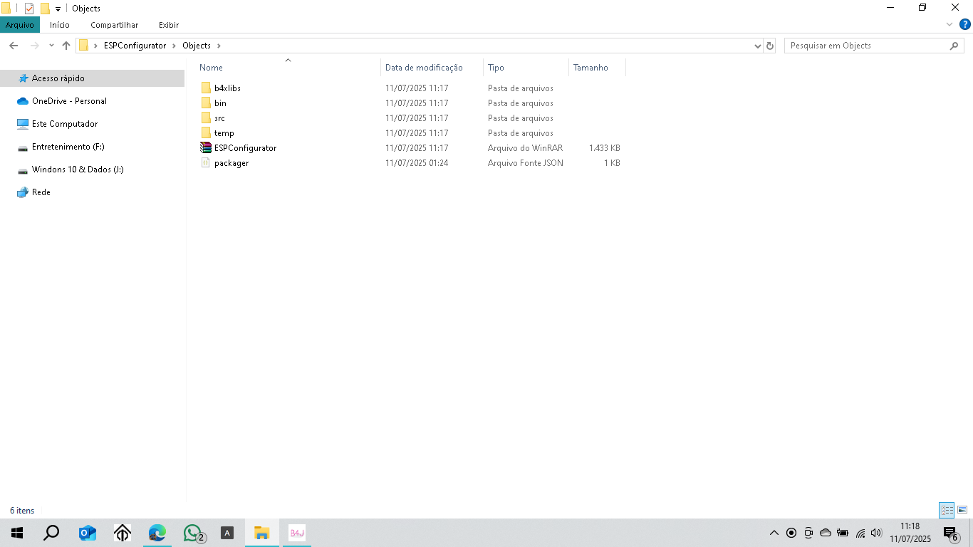The image size is (973, 547).
Task: Open the volume control in the tray
Action: pyautogui.click(x=877, y=533)
